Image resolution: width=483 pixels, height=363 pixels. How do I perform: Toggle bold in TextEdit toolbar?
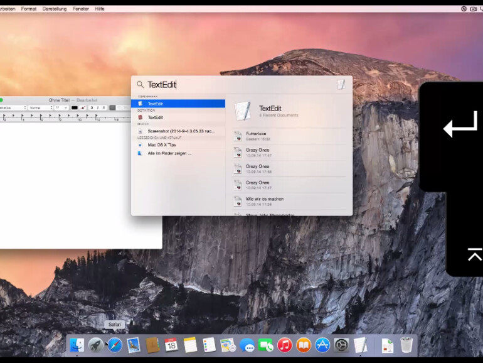[92, 107]
